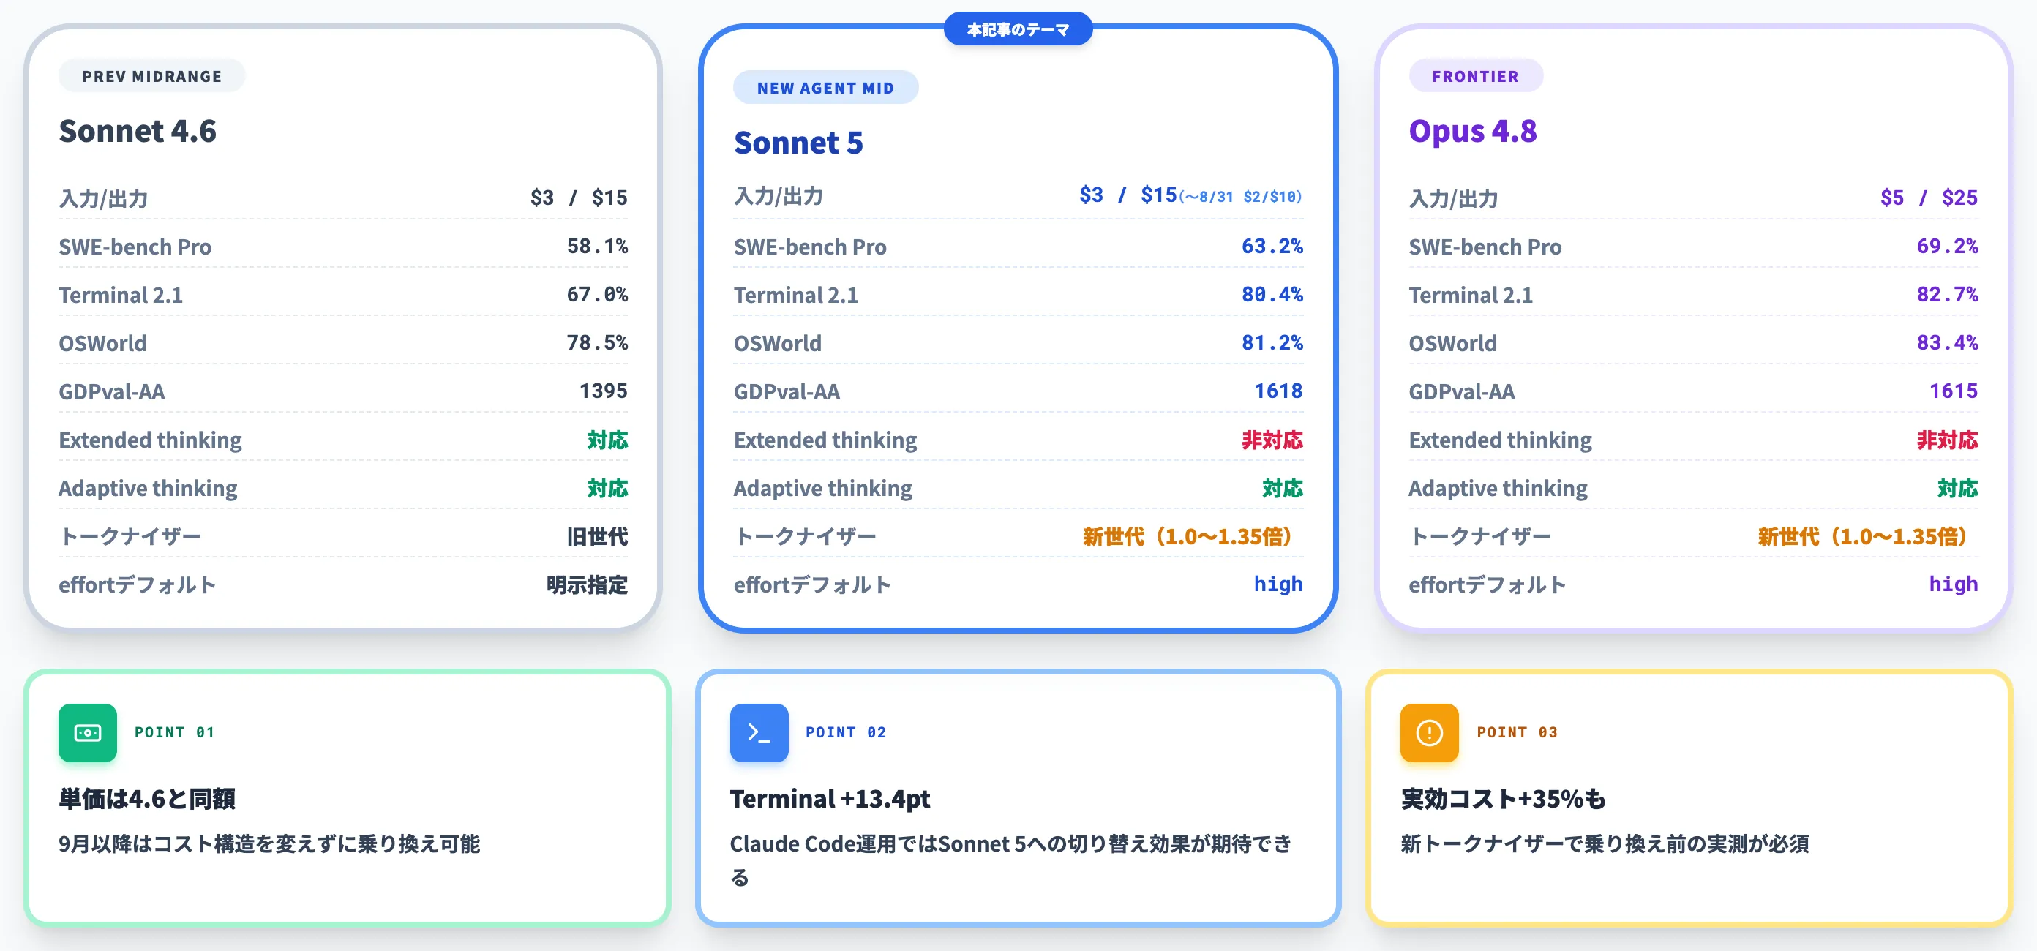Click Sonnet 5 Terminal 2.1 value 80.4%
This screenshot has width=2037, height=951.
pos(1272,294)
